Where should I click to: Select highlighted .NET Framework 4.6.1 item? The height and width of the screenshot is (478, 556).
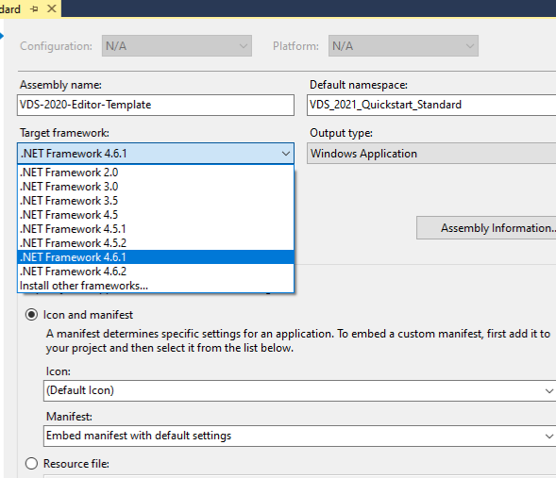point(156,257)
